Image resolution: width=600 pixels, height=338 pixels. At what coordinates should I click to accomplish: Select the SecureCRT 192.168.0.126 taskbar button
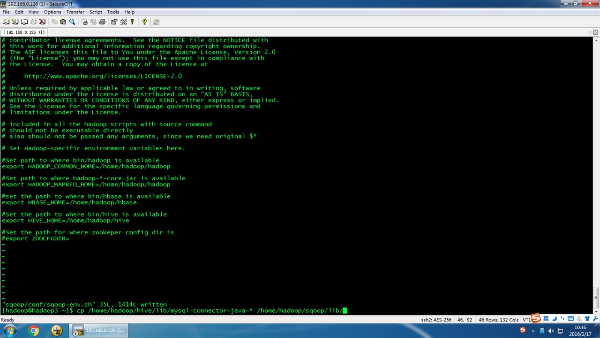[x=99, y=330]
